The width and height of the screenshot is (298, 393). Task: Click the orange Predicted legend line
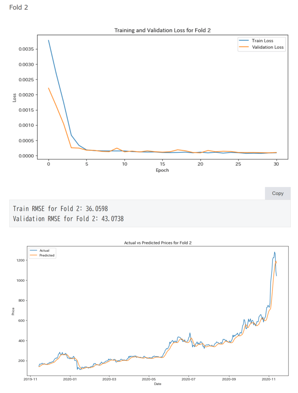tap(34, 255)
